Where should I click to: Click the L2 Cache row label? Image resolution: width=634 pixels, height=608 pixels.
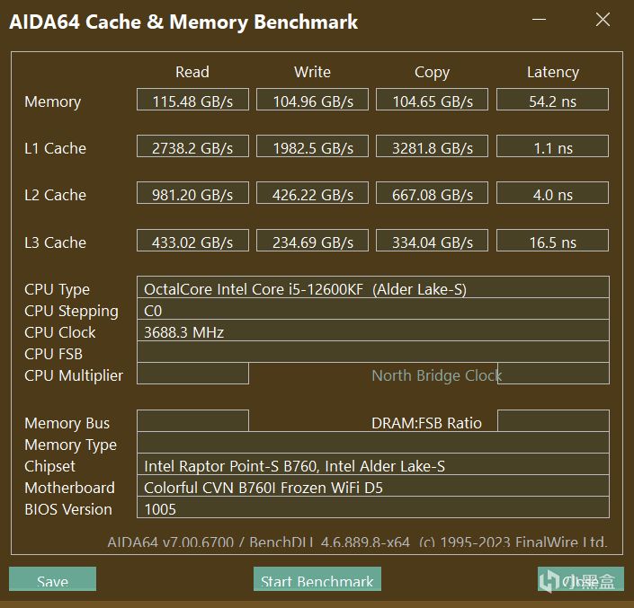click(x=56, y=195)
